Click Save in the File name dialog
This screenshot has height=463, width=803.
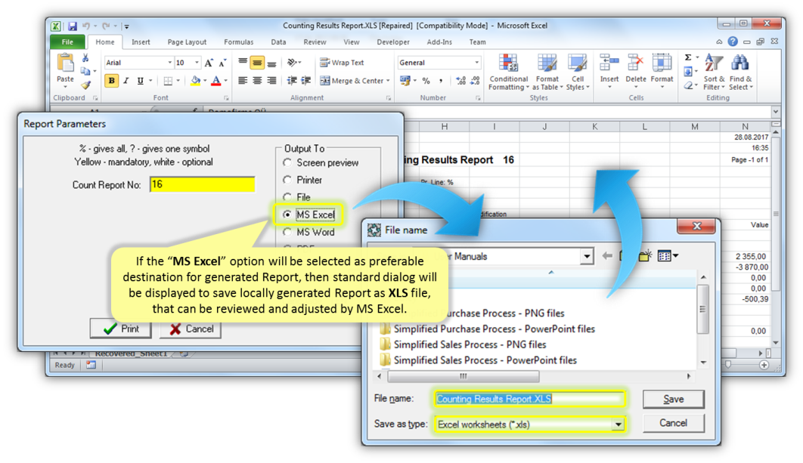click(674, 399)
